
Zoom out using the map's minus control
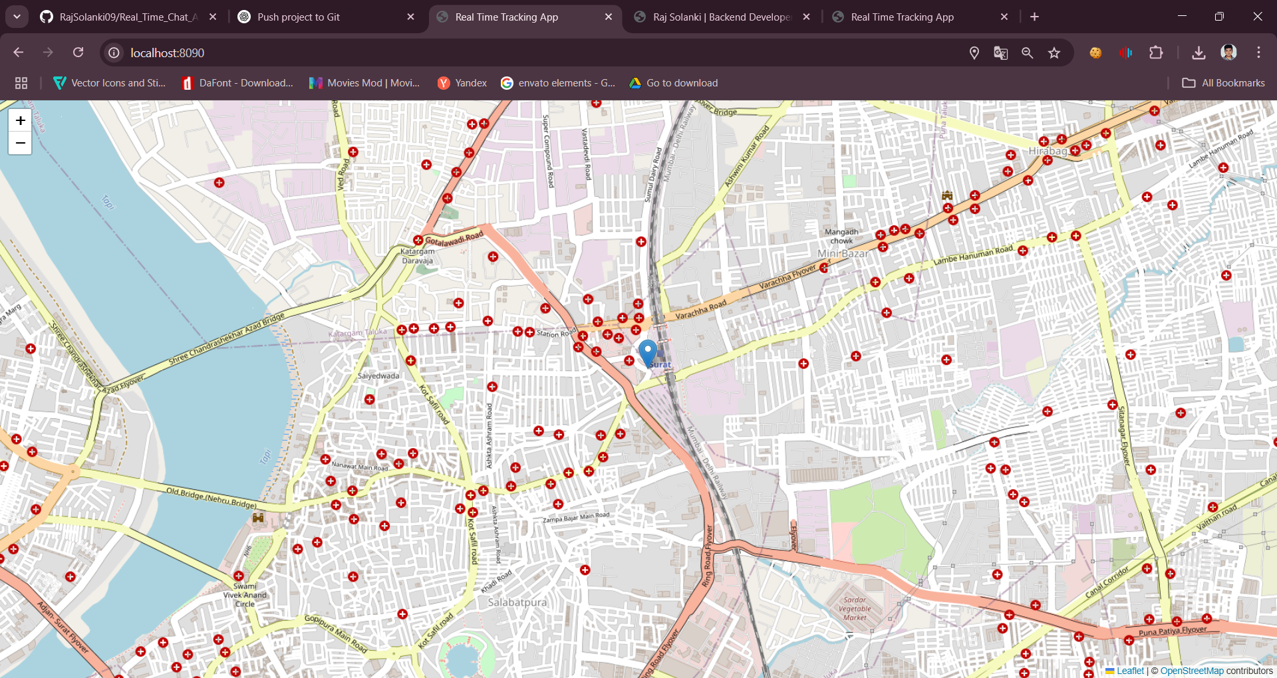pos(20,142)
